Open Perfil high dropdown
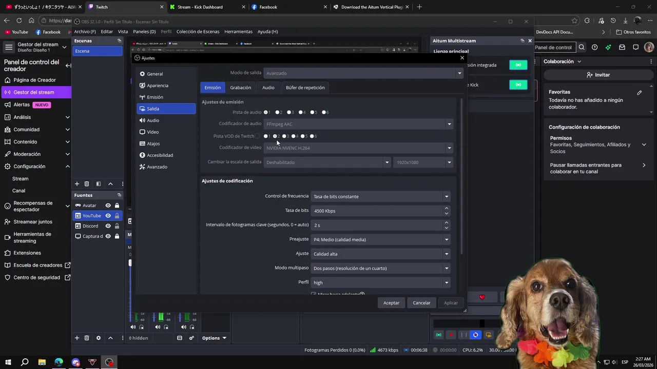Image resolution: width=657 pixels, height=369 pixels. click(380, 283)
